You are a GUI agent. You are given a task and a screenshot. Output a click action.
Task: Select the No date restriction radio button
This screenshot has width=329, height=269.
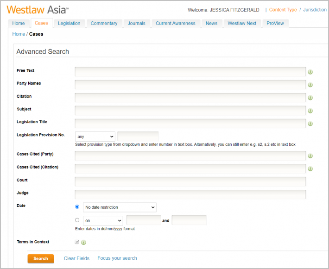pyautogui.click(x=77, y=207)
